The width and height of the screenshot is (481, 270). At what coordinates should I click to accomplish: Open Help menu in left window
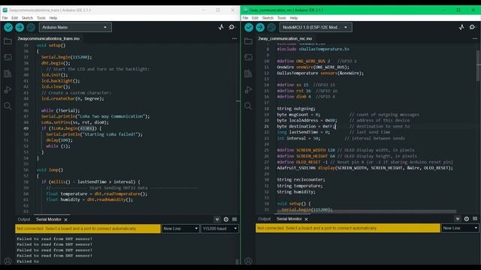[53, 18]
